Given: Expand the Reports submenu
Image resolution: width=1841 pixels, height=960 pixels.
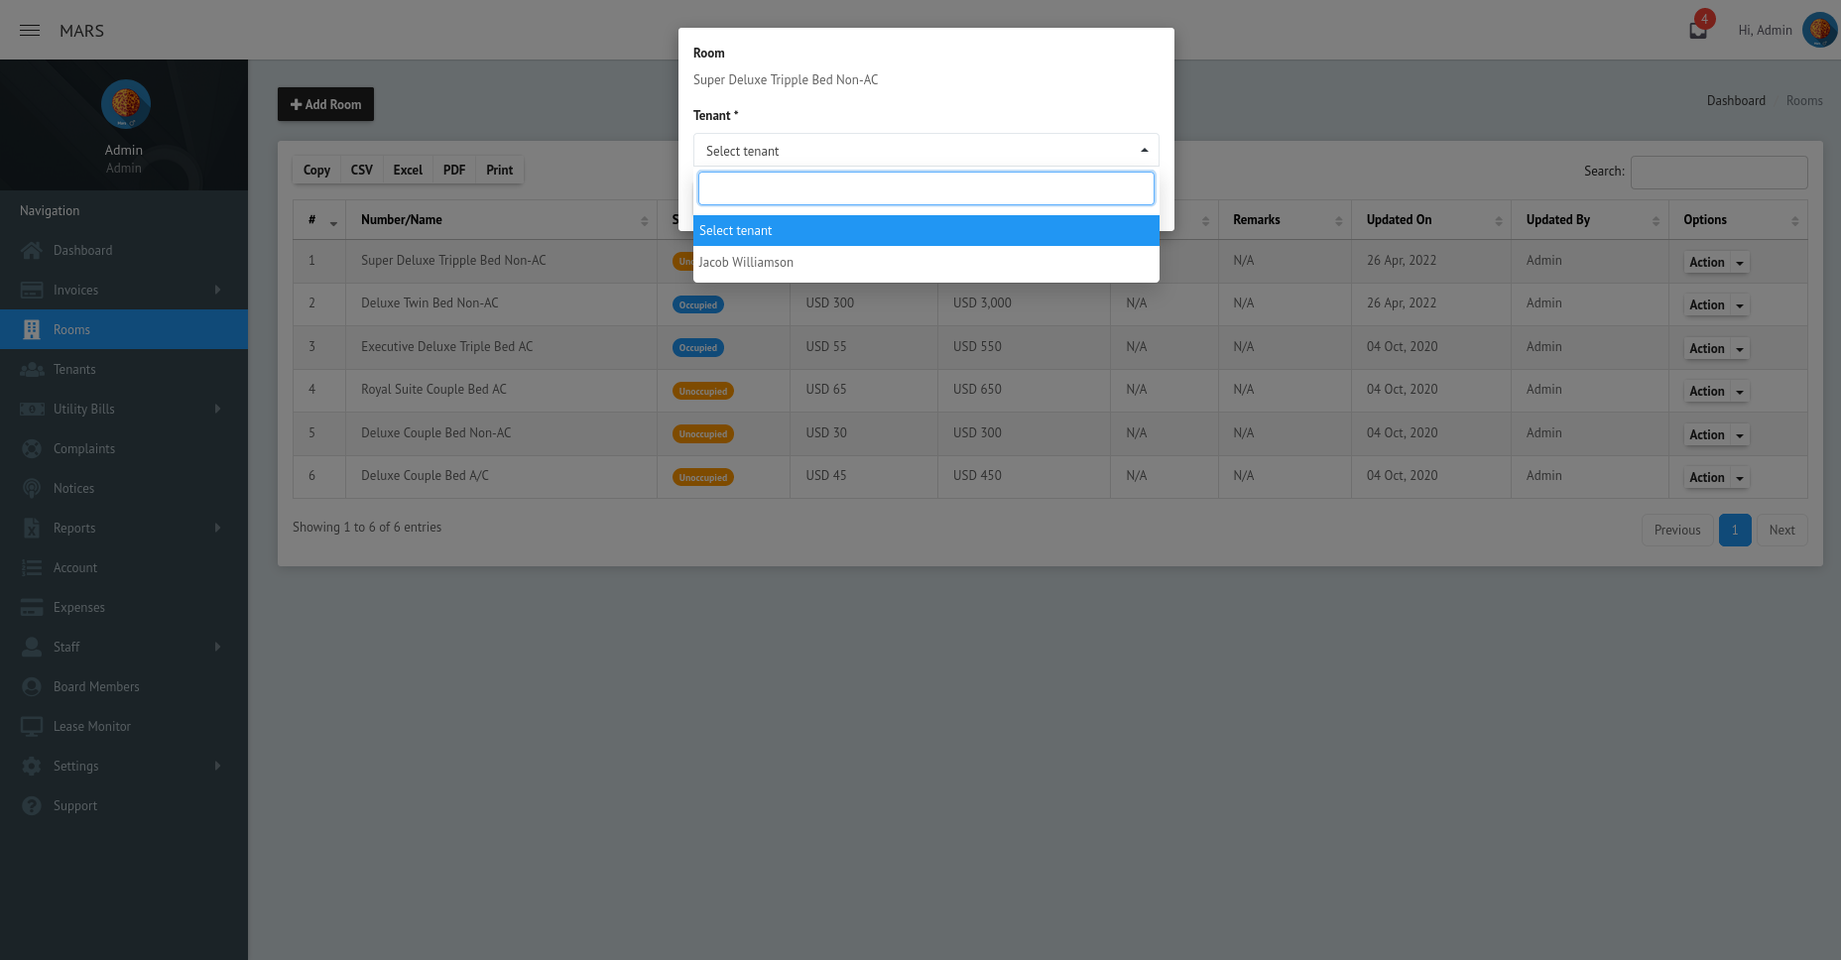Looking at the screenshot, I should (x=219, y=528).
